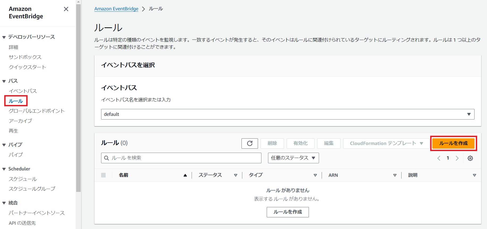Open the default event bus dropdown
487x229 pixels.
[x=287, y=114]
